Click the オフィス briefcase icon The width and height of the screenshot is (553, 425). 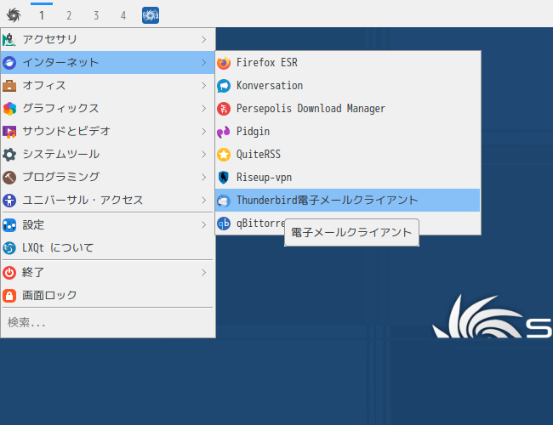click(x=9, y=86)
